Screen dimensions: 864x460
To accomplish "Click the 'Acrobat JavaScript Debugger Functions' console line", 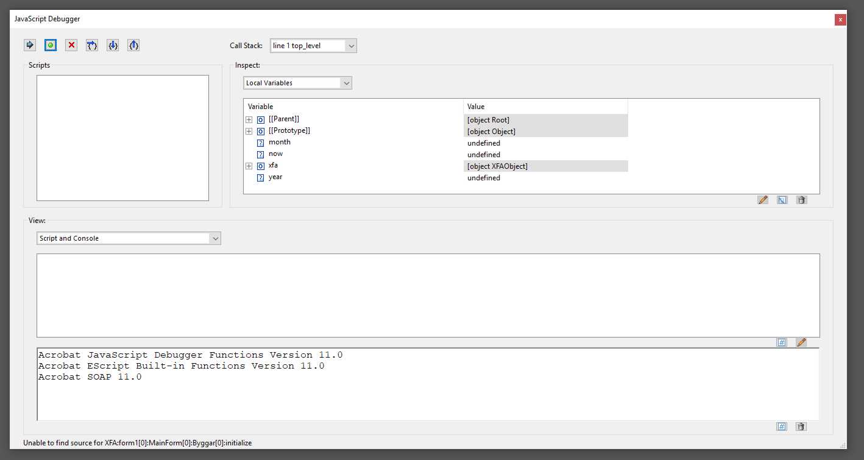I will [x=190, y=355].
